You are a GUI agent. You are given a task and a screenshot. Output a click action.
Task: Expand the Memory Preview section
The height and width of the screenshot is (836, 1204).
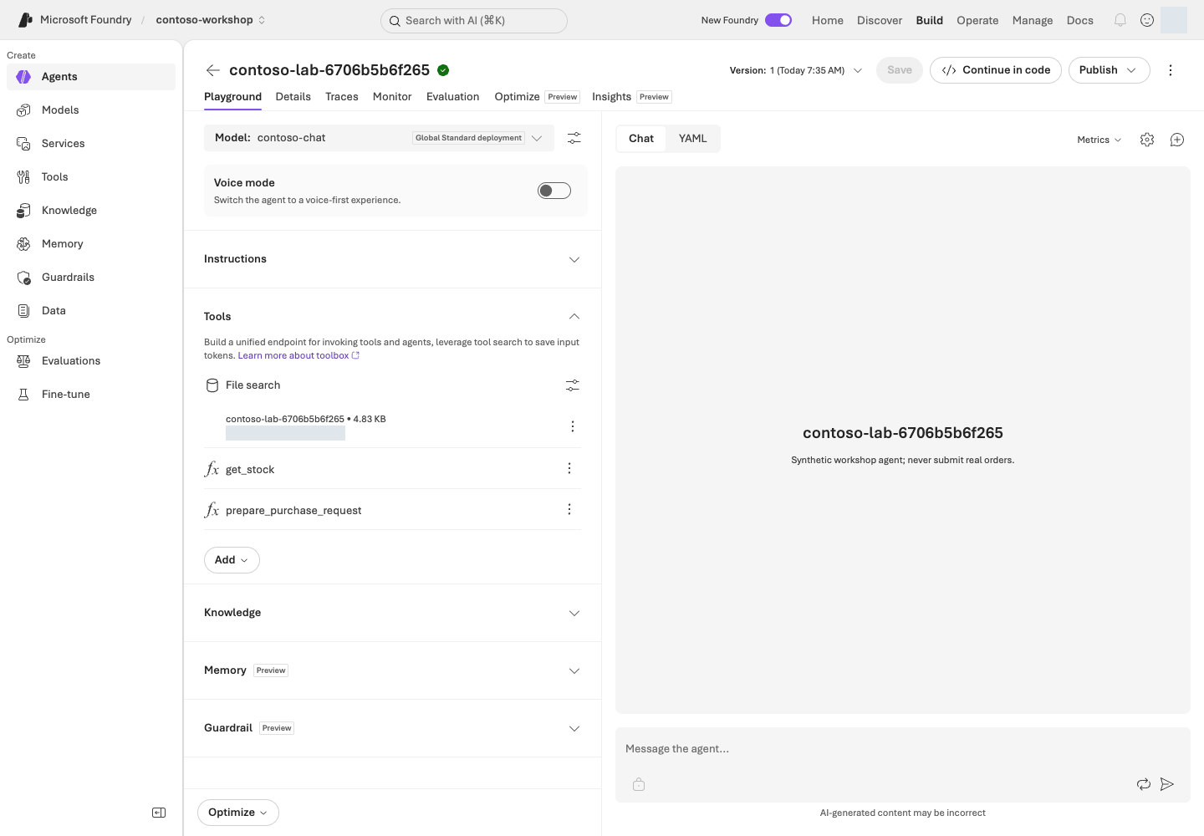coord(392,670)
